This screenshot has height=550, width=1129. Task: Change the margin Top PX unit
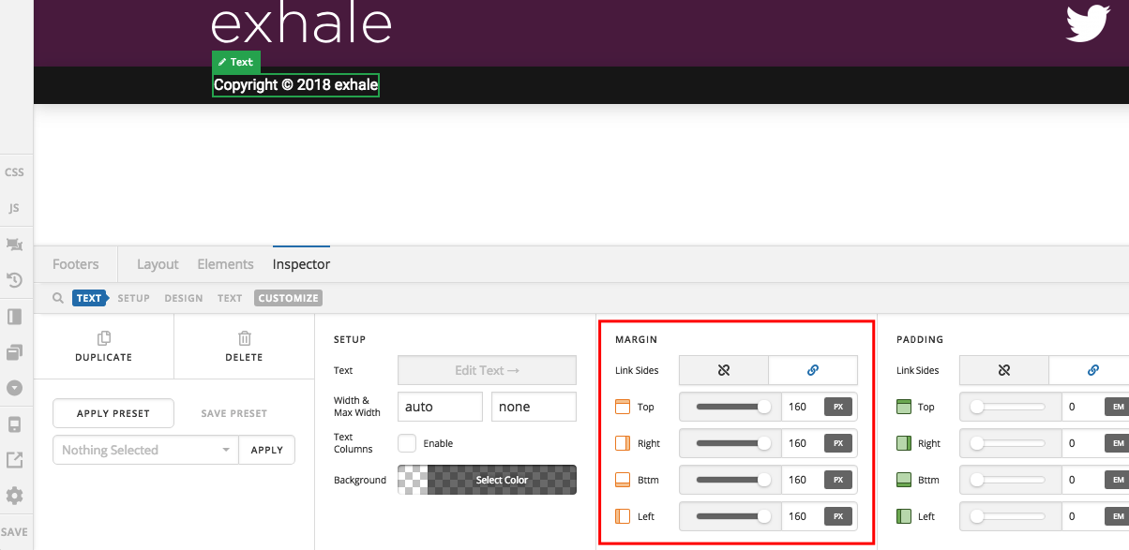838,407
